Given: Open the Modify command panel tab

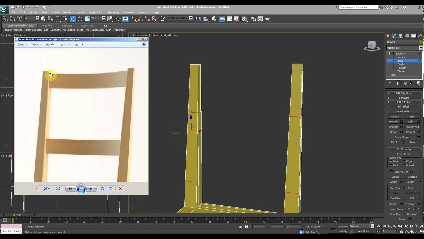Looking at the screenshot, I should [394, 36].
